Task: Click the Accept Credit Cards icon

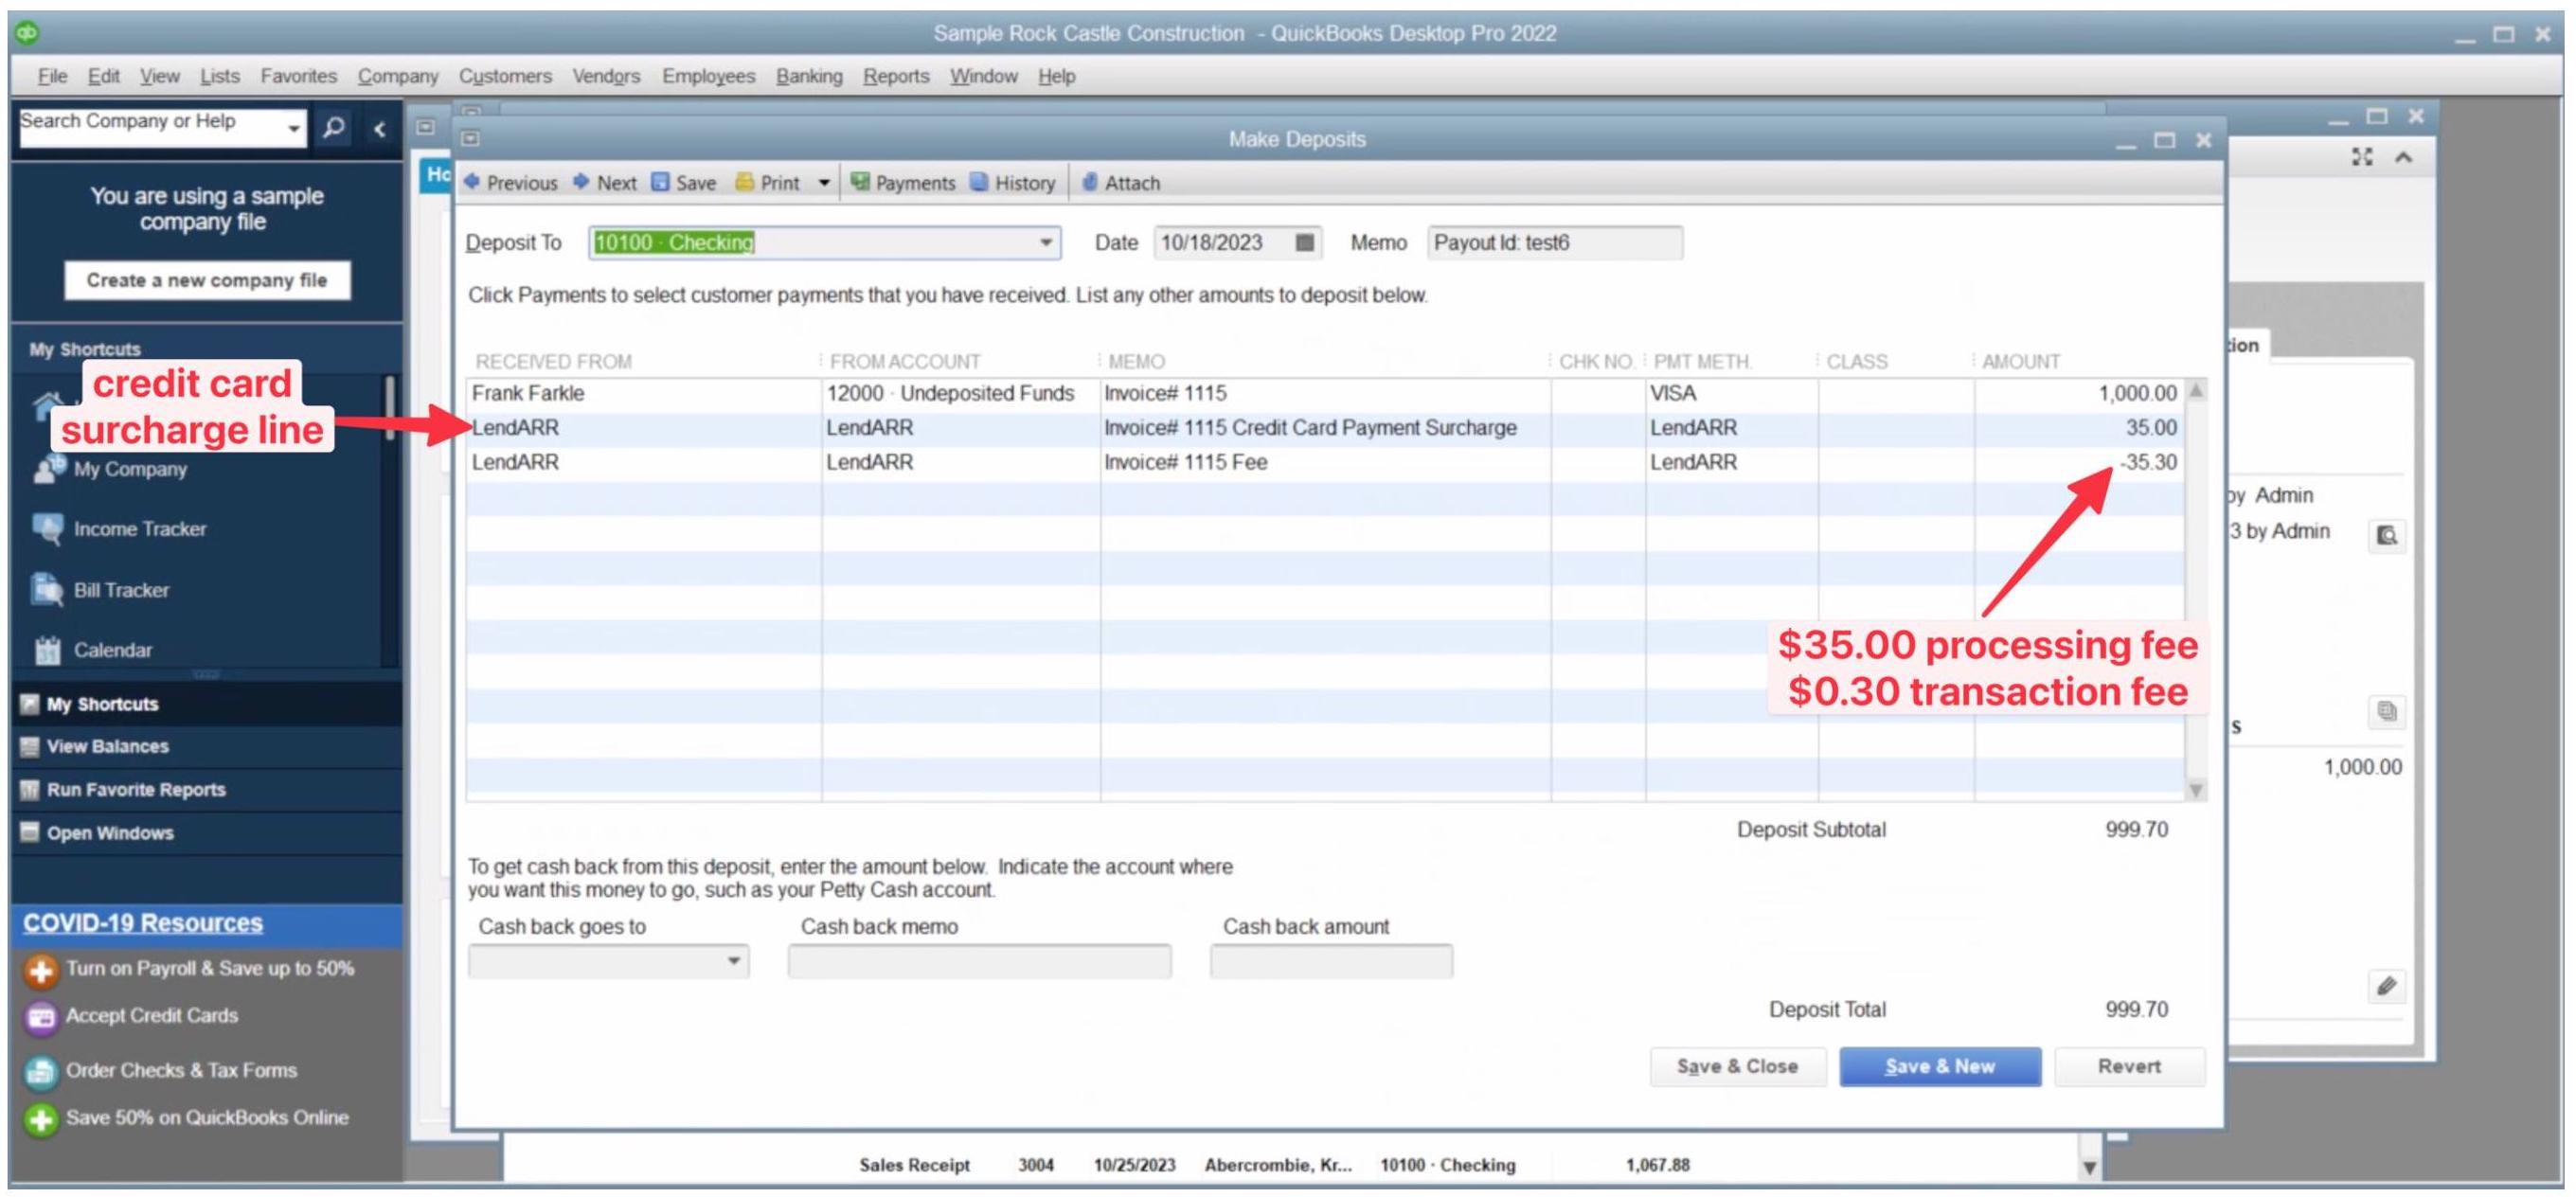Action: point(39,1015)
